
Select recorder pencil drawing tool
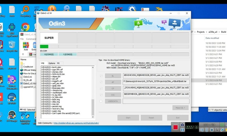[222, 130]
